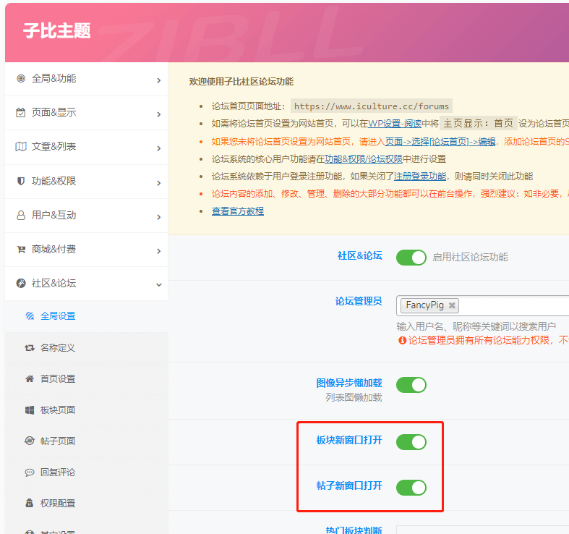Viewport: 569px width, 534px height.
Task: Click the 板块页面 windows grid icon
Action: pos(30,410)
